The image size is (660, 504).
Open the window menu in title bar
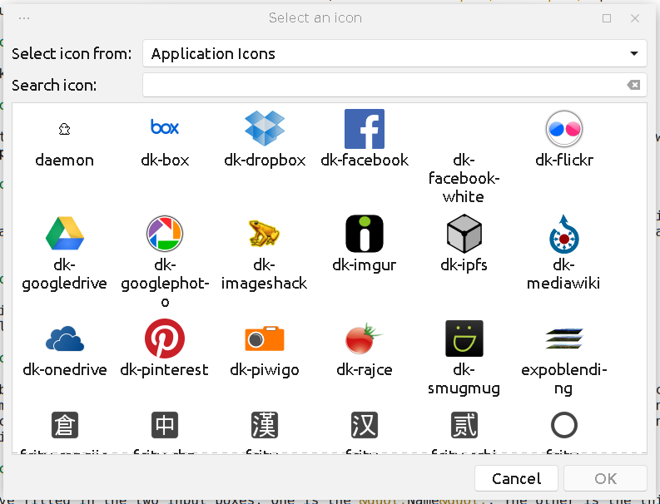point(24,18)
